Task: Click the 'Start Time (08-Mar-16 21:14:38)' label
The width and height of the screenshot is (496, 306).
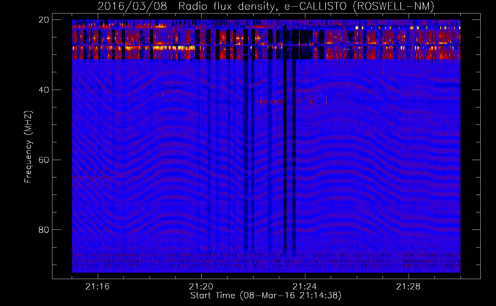Action: [266, 296]
